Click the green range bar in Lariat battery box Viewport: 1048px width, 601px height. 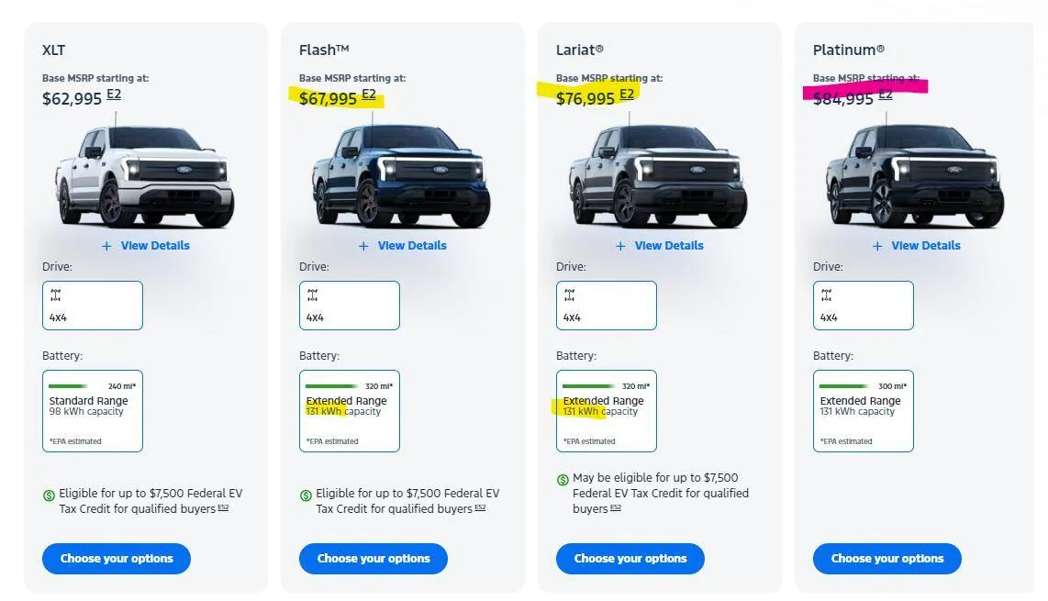[588, 386]
